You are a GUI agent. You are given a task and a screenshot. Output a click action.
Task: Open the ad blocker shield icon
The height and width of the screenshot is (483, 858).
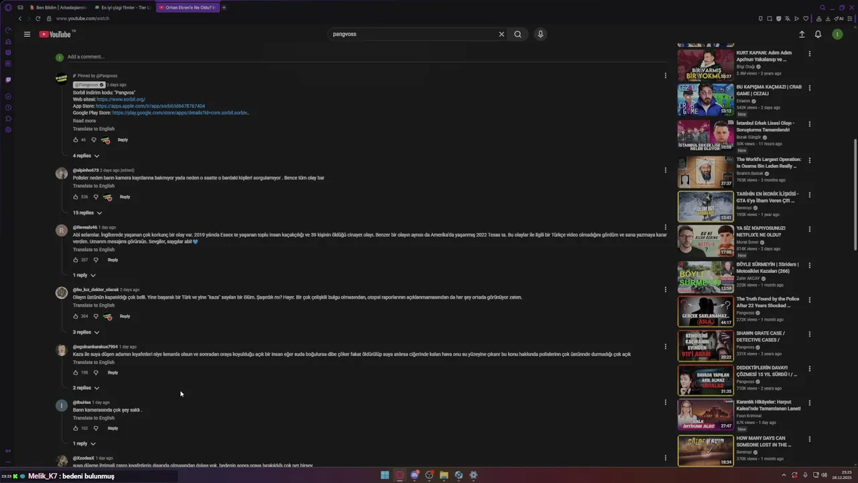[778, 19]
